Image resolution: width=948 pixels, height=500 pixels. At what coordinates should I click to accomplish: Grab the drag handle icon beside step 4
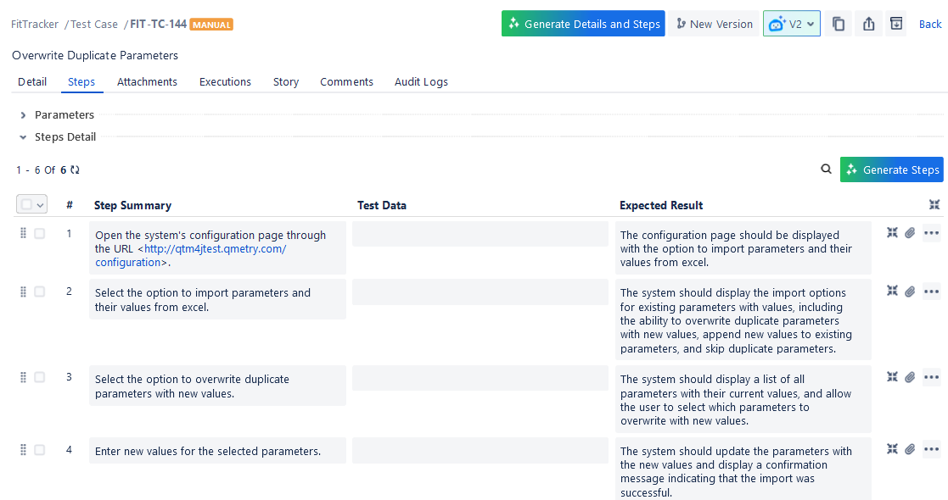(x=23, y=449)
